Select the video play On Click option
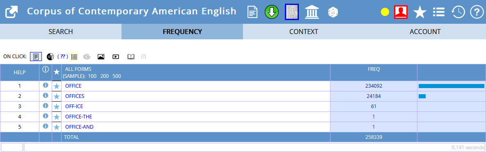486x152 pixels. [x=116, y=57]
